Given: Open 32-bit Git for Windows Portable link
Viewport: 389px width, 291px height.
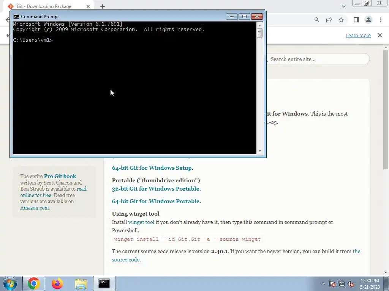Looking at the screenshot, I should coord(155,189).
